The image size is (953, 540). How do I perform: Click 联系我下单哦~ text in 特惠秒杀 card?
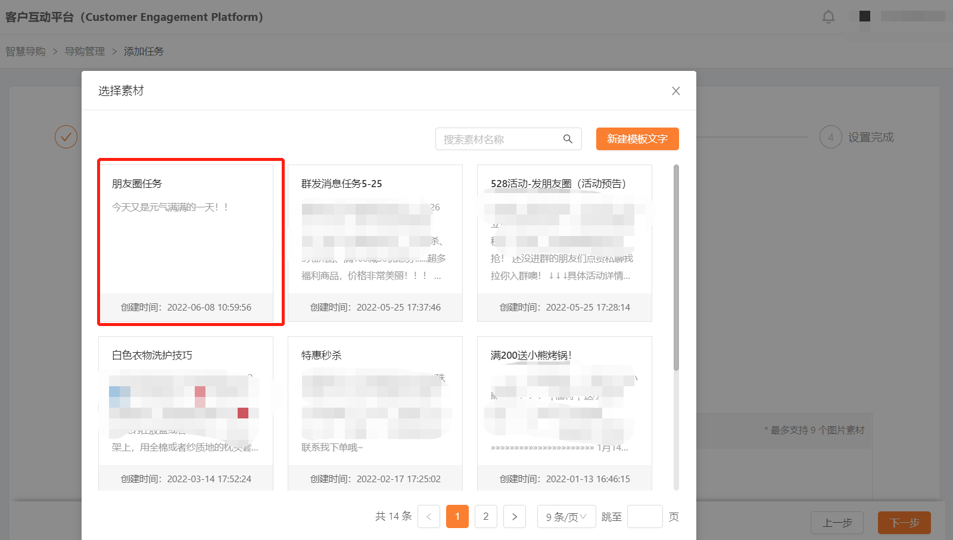(x=332, y=448)
